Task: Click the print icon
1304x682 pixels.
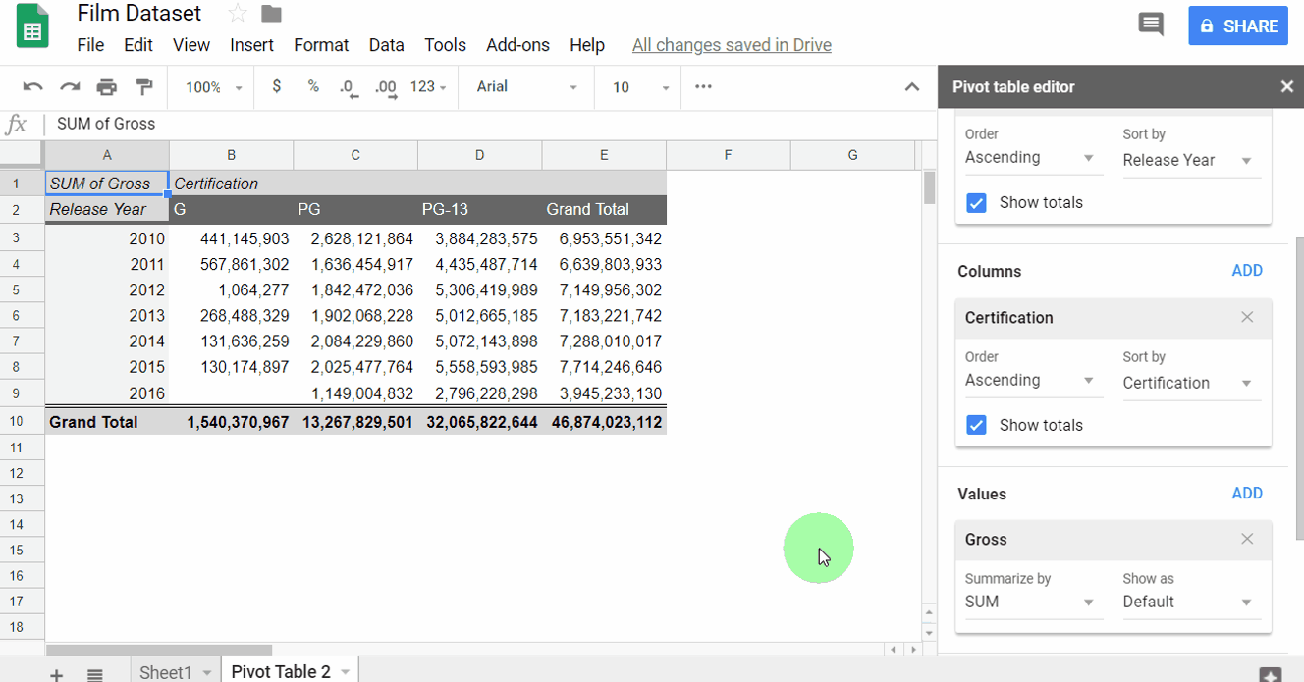Action: (x=107, y=87)
